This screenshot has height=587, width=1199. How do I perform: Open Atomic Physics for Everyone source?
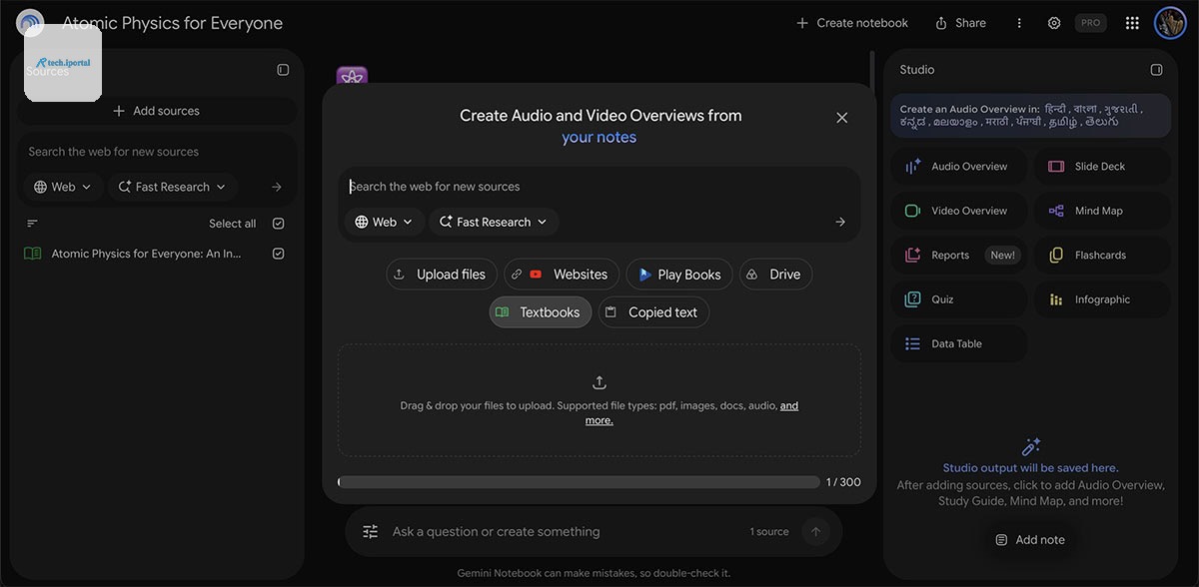(x=146, y=254)
